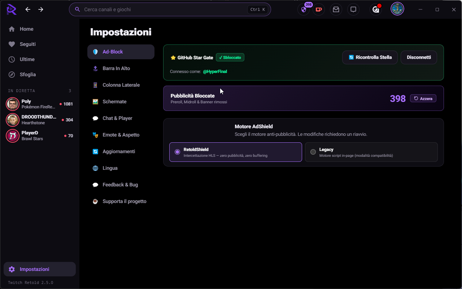The width and height of the screenshot is (462, 289).
Task: Open Seguiti followed channels
Action: point(40,44)
